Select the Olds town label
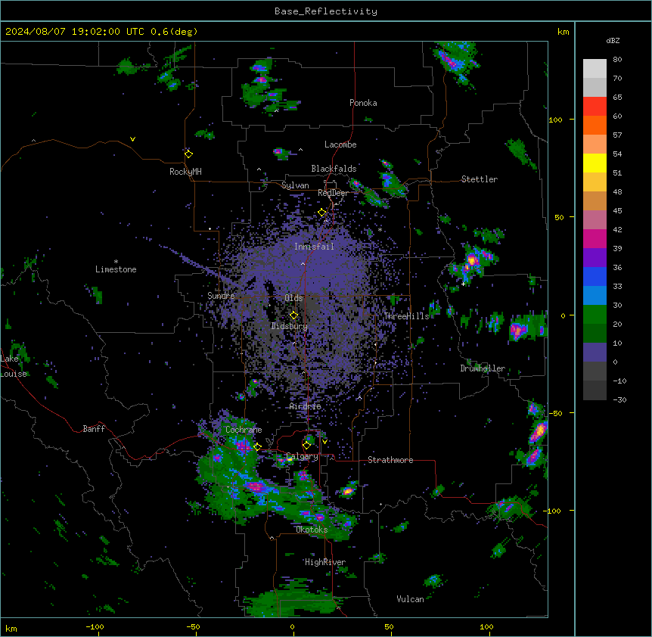The image size is (652, 637). (x=293, y=298)
